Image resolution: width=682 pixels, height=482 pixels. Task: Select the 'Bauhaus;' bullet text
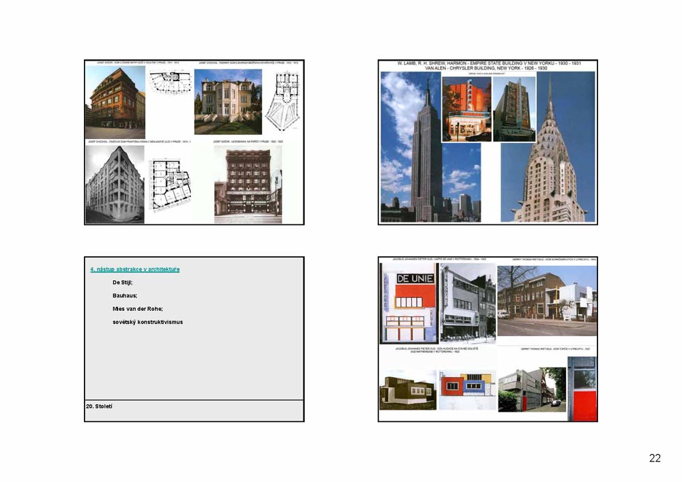pyautogui.click(x=124, y=296)
